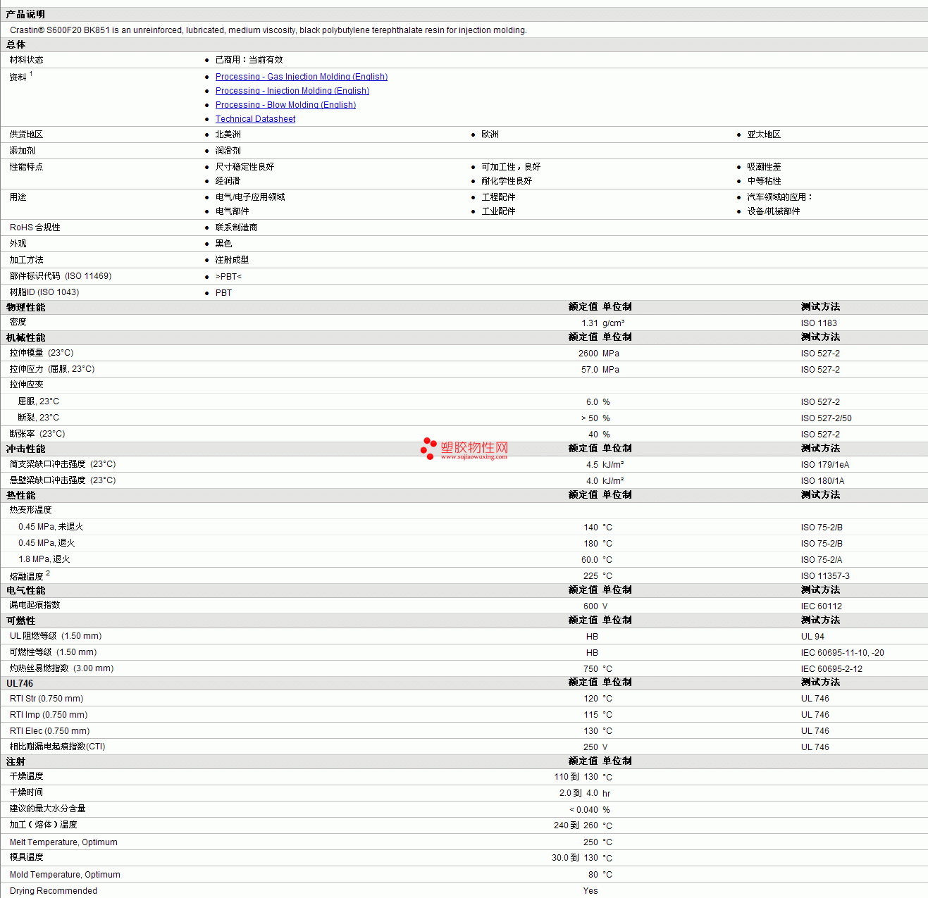Select the Mold Temperature, Optimum label

click(x=65, y=875)
